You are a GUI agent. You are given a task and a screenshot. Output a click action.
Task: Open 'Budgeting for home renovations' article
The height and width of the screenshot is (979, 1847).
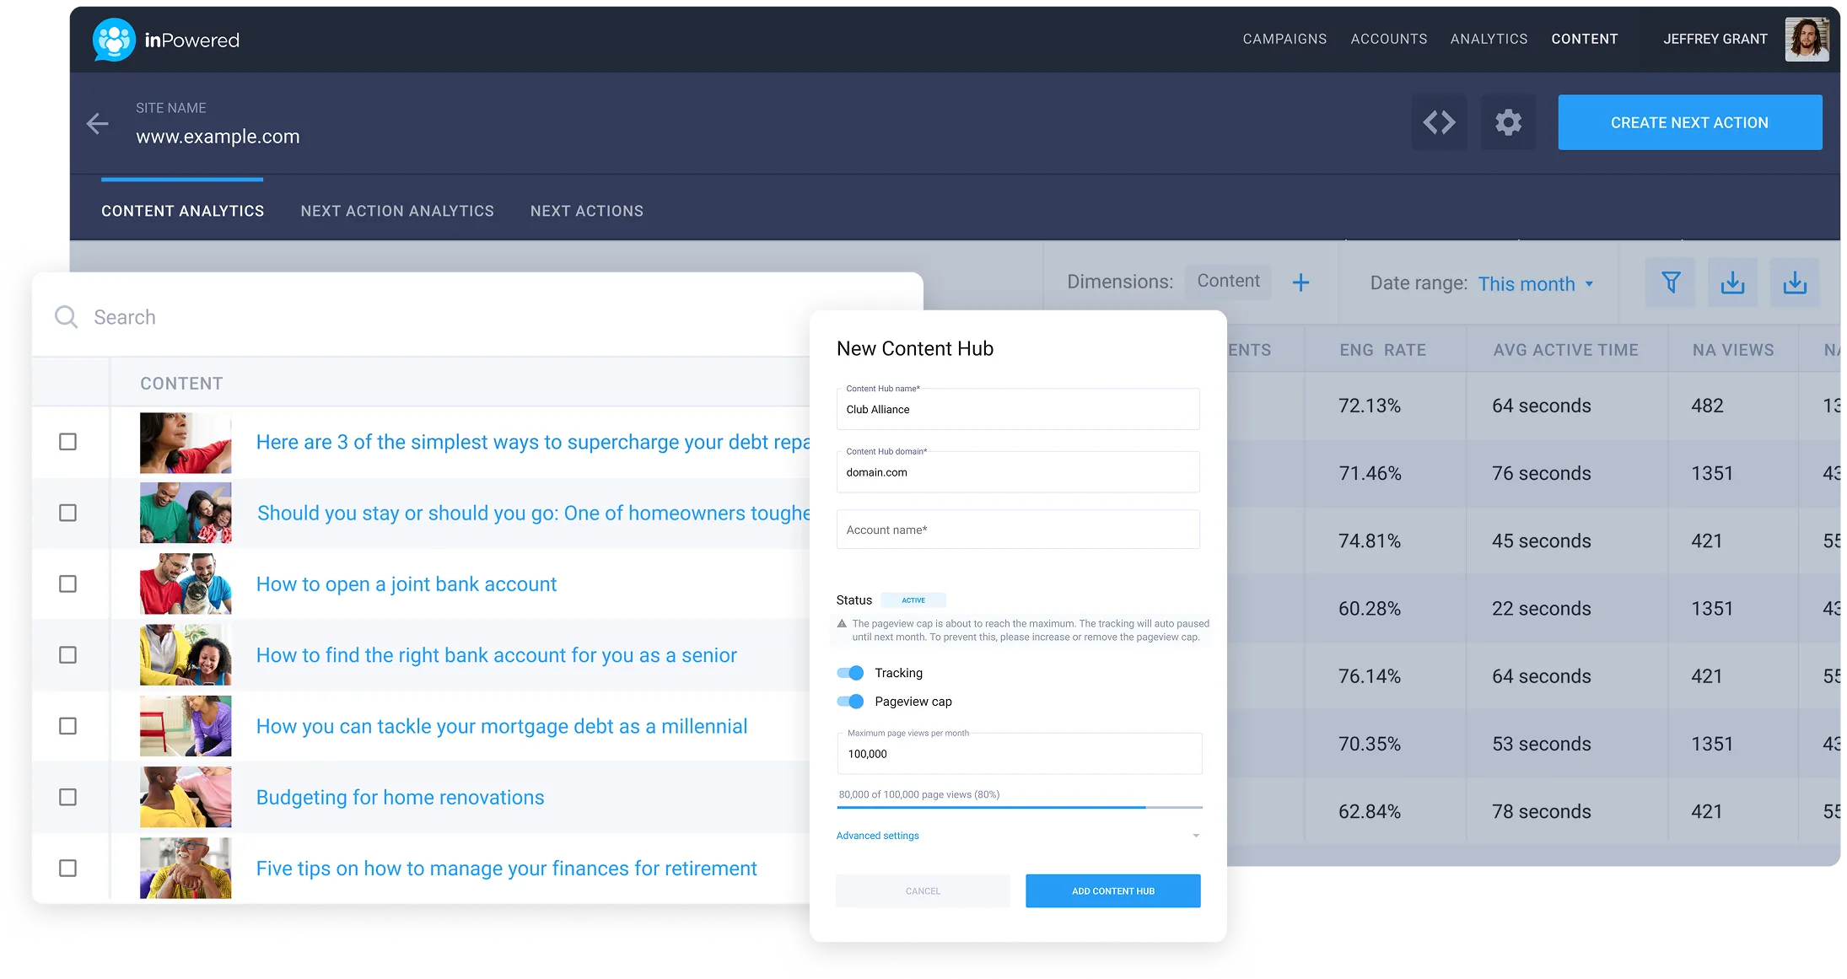400,798
